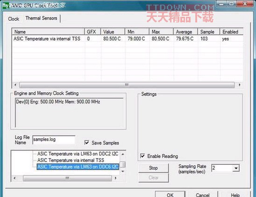
Task: Click the GFX column header
Action: (x=92, y=32)
